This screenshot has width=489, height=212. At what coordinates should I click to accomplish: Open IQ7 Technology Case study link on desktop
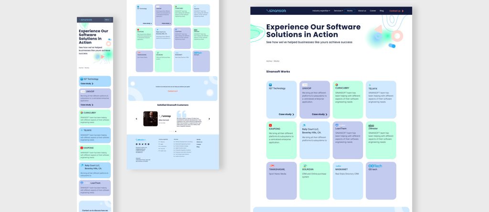tap(287, 114)
